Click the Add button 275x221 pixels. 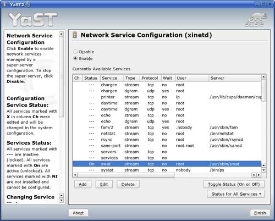tap(82, 184)
